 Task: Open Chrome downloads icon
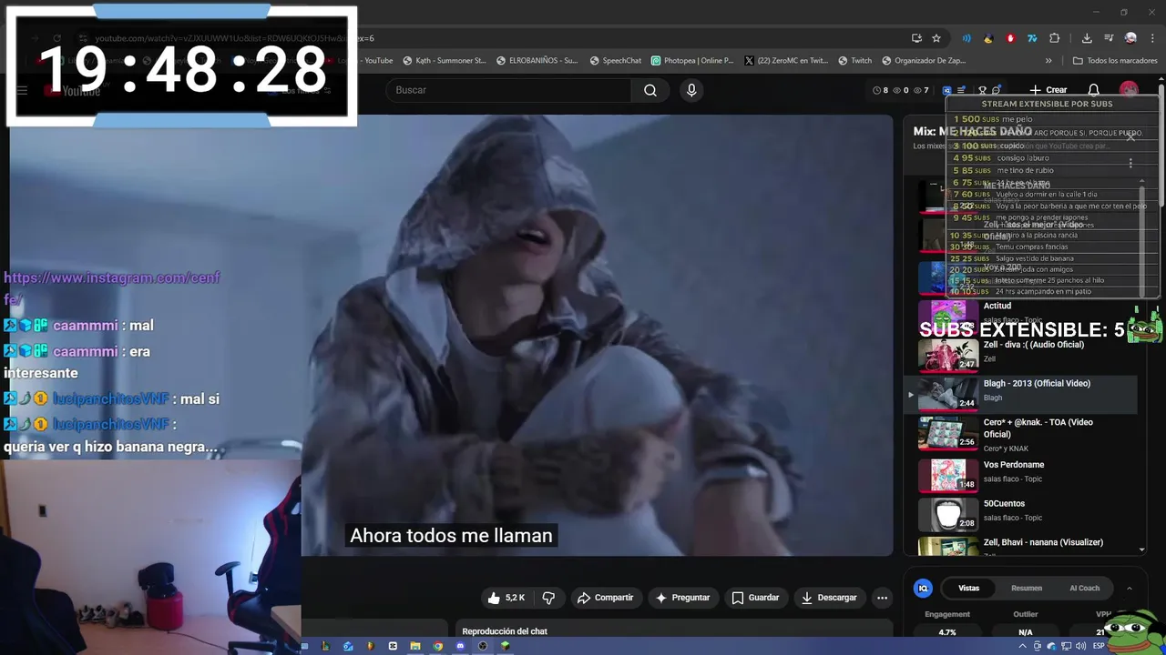(1087, 38)
